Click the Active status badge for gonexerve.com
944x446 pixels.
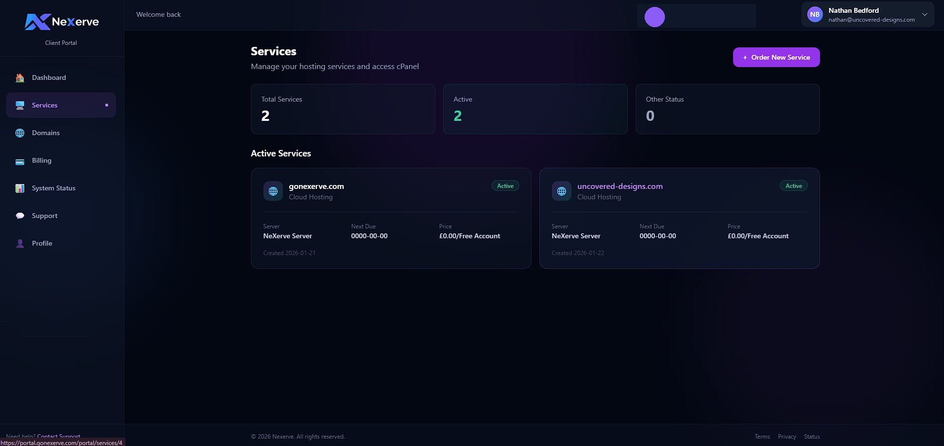pos(504,186)
